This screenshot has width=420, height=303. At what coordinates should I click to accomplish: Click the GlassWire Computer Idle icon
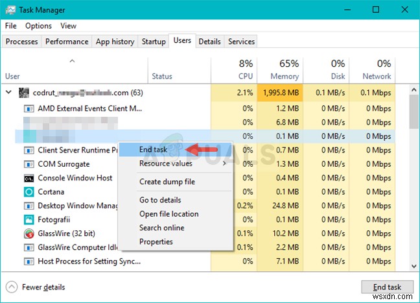pos(29,247)
